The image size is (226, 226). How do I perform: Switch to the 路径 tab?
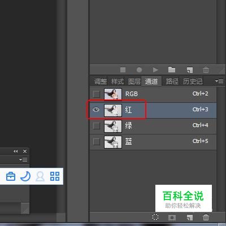172,81
